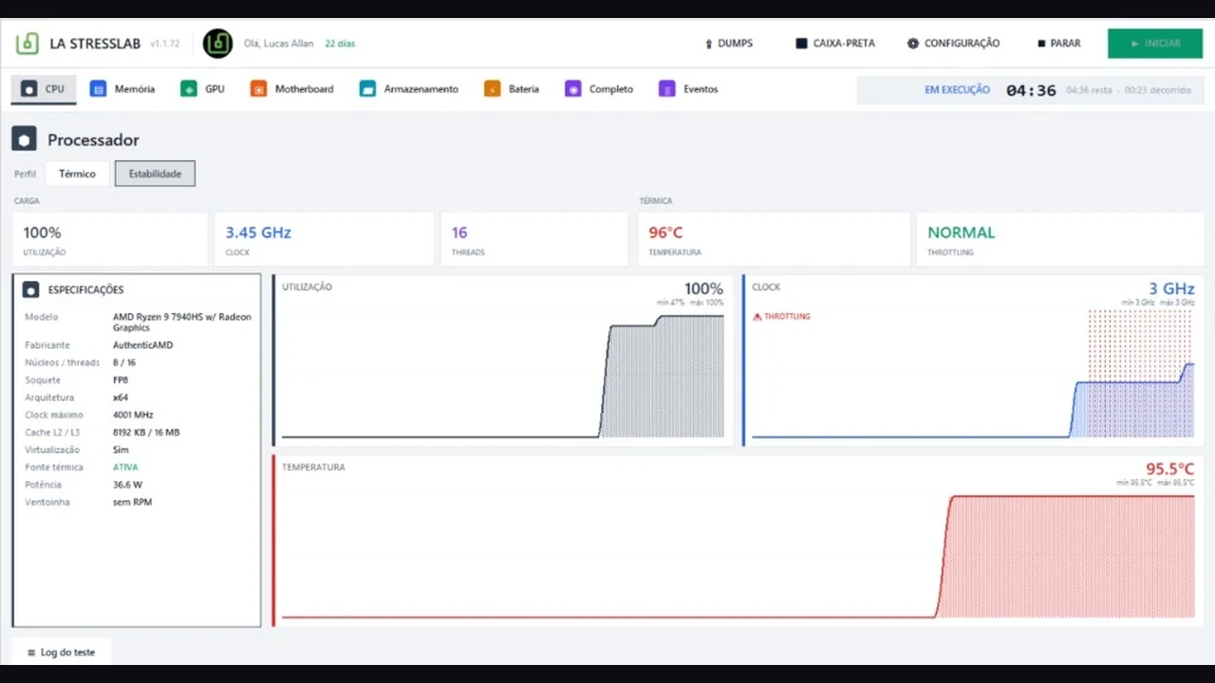This screenshot has height=683, width=1215.
Task: Click the Dumps icon
Action: (x=709, y=44)
